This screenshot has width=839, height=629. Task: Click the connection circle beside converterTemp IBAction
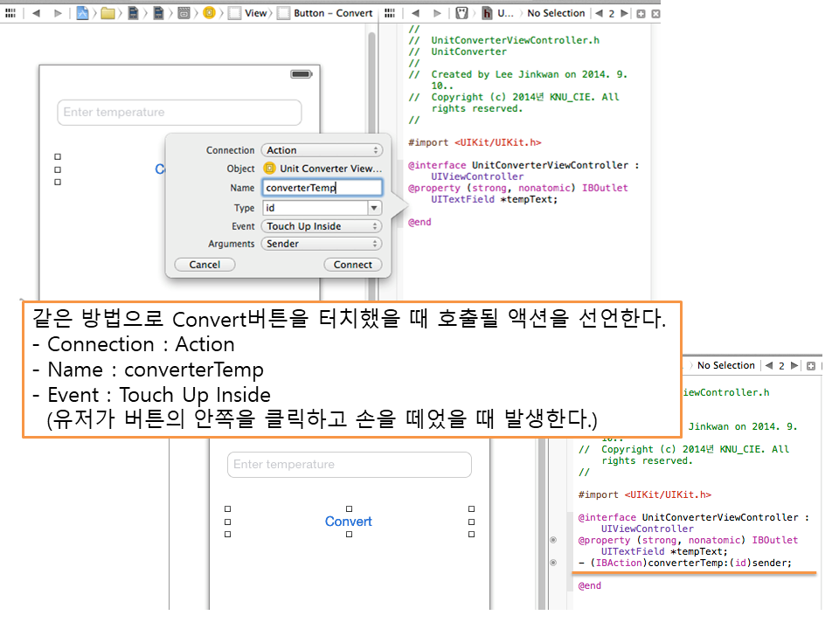(x=552, y=563)
